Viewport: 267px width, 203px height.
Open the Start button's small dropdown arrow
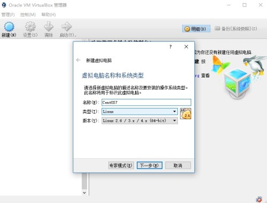(76, 36)
